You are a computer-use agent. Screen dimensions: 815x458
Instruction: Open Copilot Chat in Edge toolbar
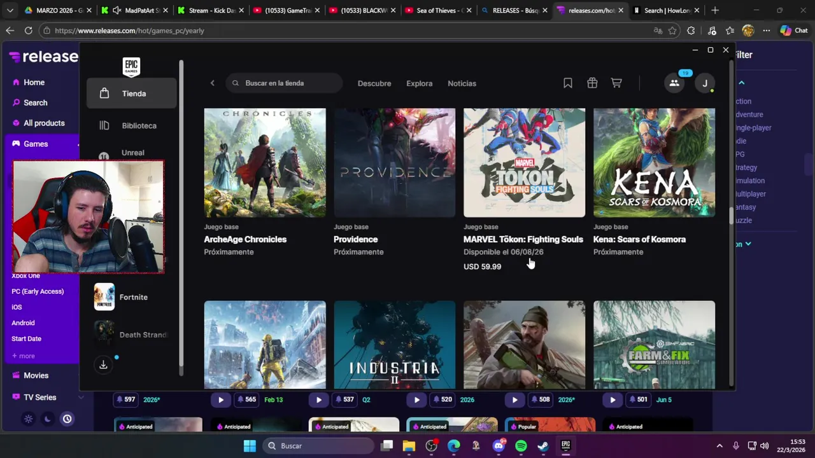click(x=794, y=31)
